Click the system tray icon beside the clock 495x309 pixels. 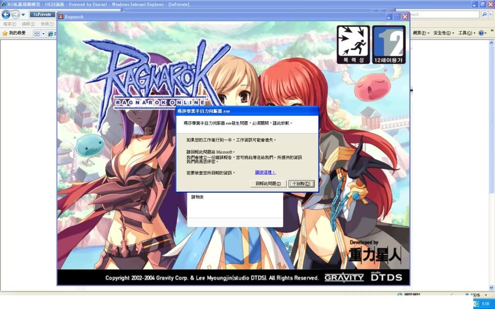pyautogui.click(x=477, y=304)
